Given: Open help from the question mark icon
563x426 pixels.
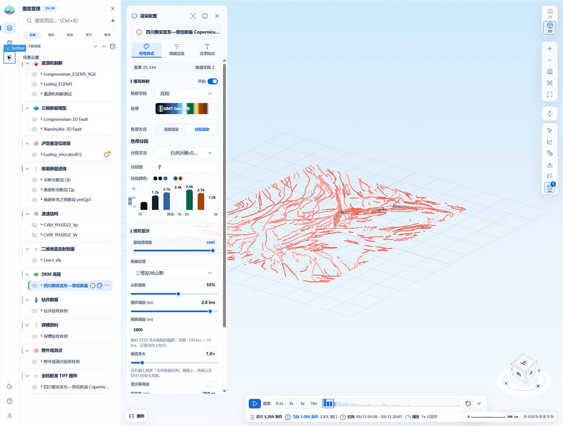Looking at the screenshot, I should click(x=10, y=401).
